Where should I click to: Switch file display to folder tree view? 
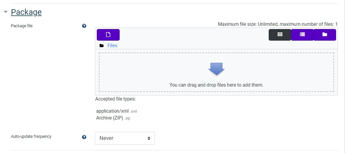pos(325,35)
